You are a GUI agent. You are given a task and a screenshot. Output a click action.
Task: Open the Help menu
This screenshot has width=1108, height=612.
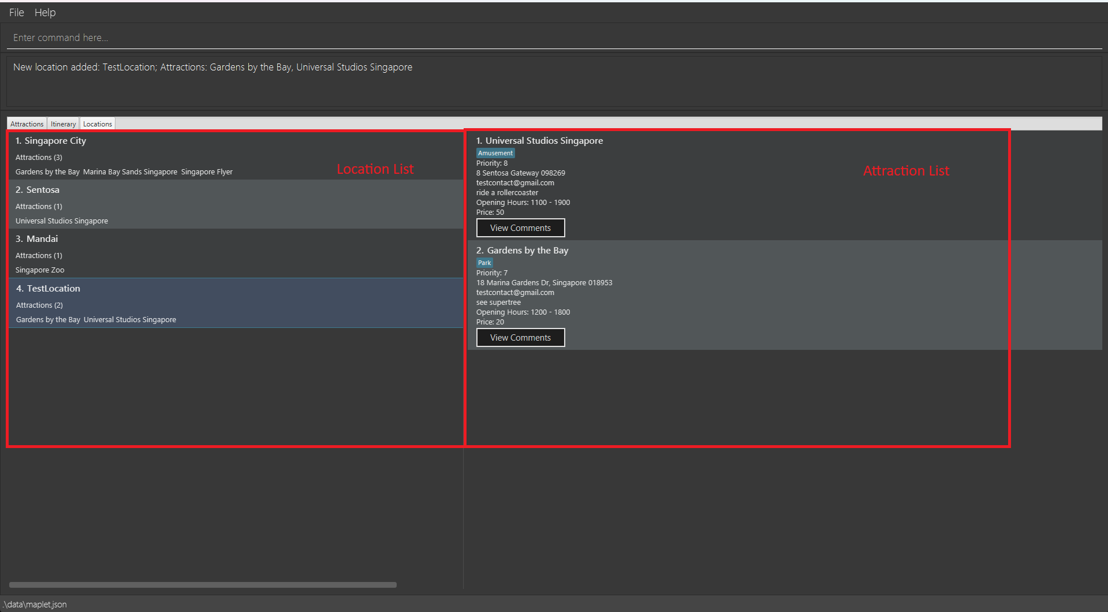click(x=45, y=12)
